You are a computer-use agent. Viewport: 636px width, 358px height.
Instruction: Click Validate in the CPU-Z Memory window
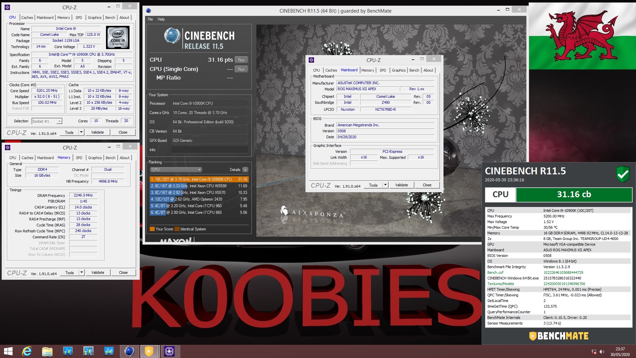98,272
